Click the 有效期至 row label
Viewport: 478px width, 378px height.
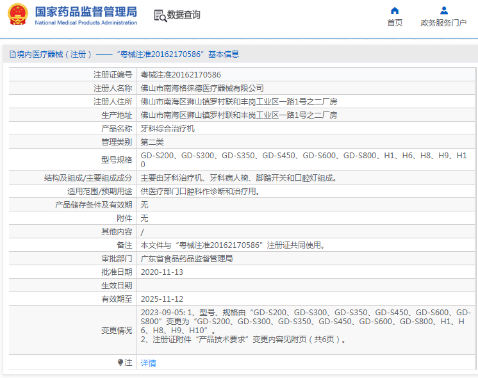tap(117, 299)
